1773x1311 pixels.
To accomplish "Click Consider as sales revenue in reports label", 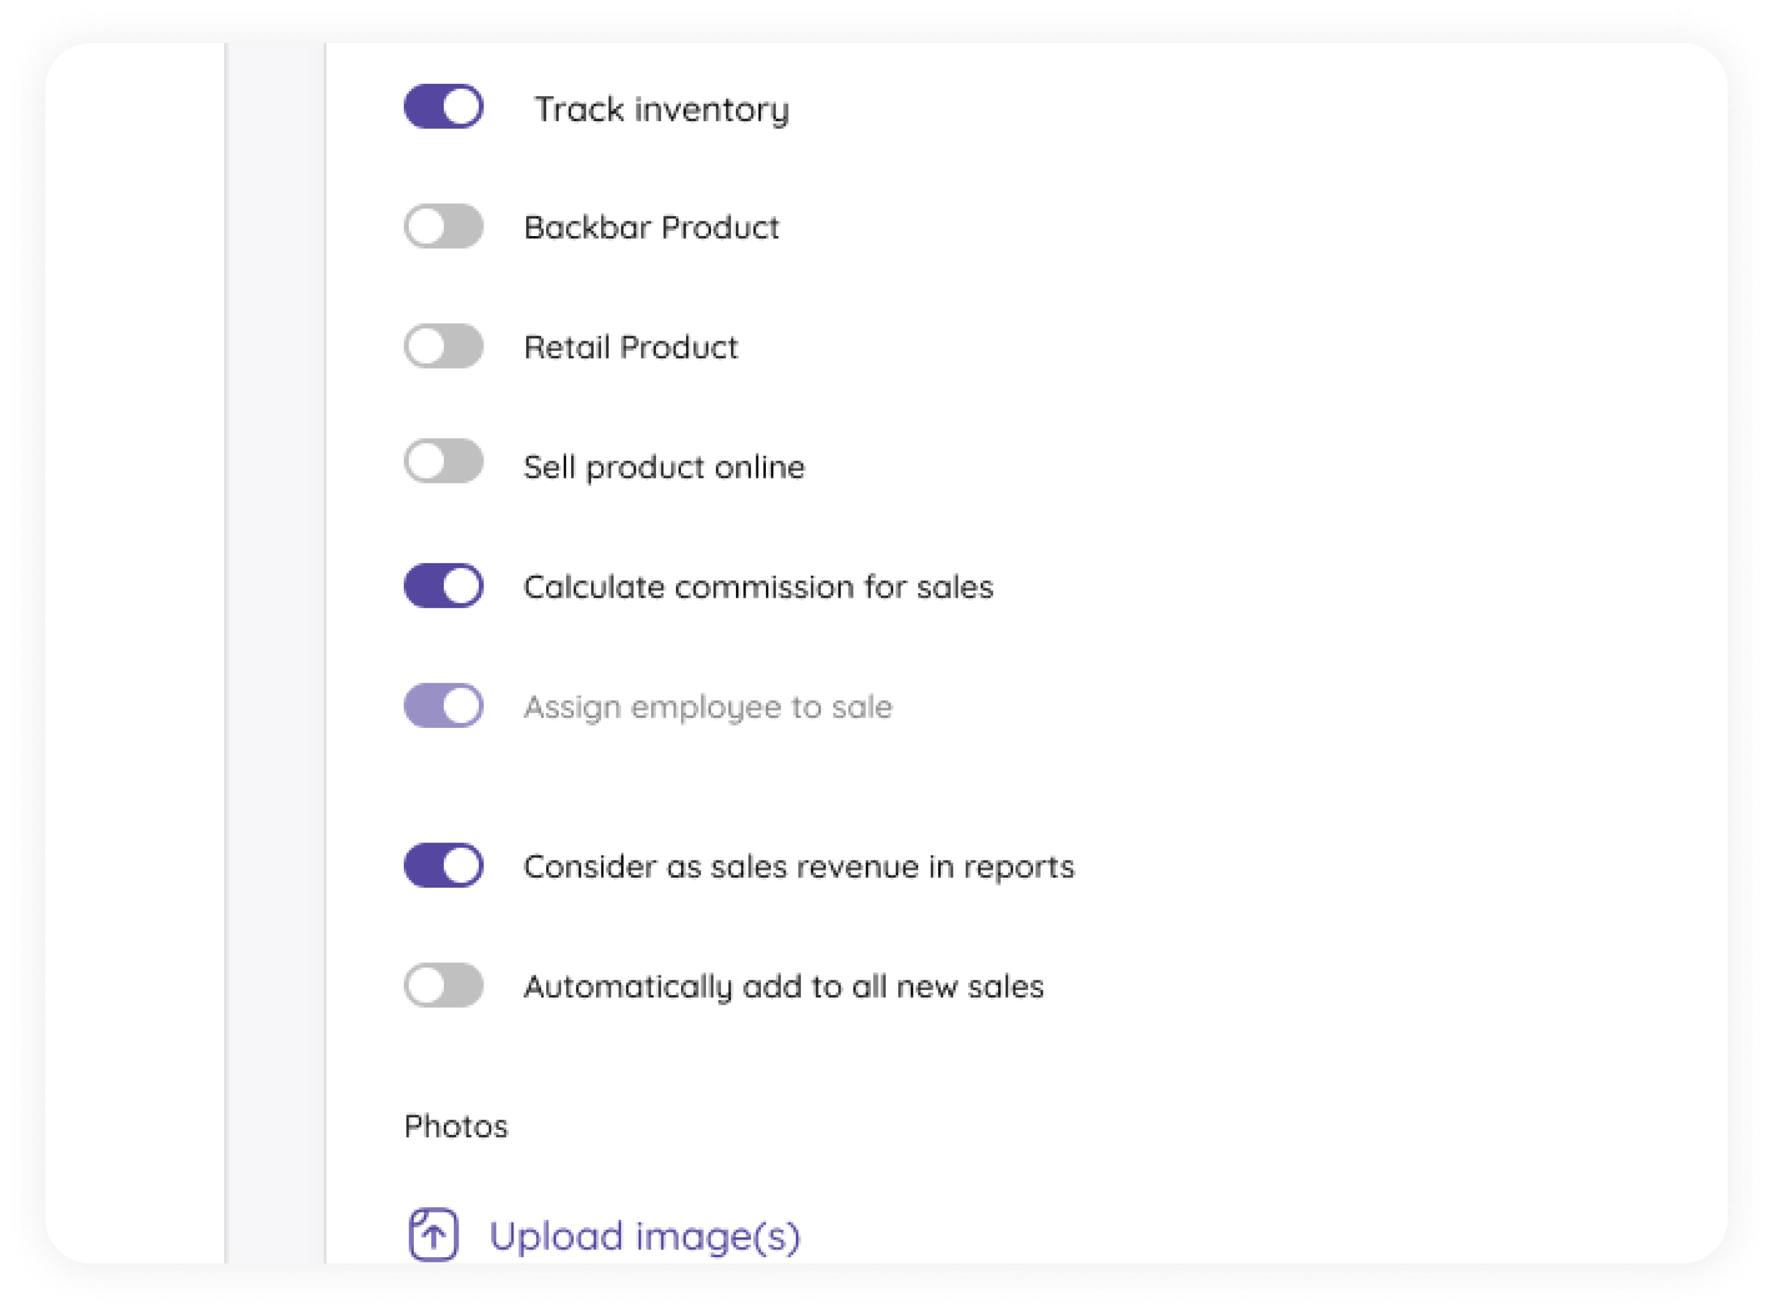I will coord(799,867).
